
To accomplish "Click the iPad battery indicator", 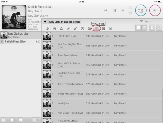I will click(x=160, y=2).
